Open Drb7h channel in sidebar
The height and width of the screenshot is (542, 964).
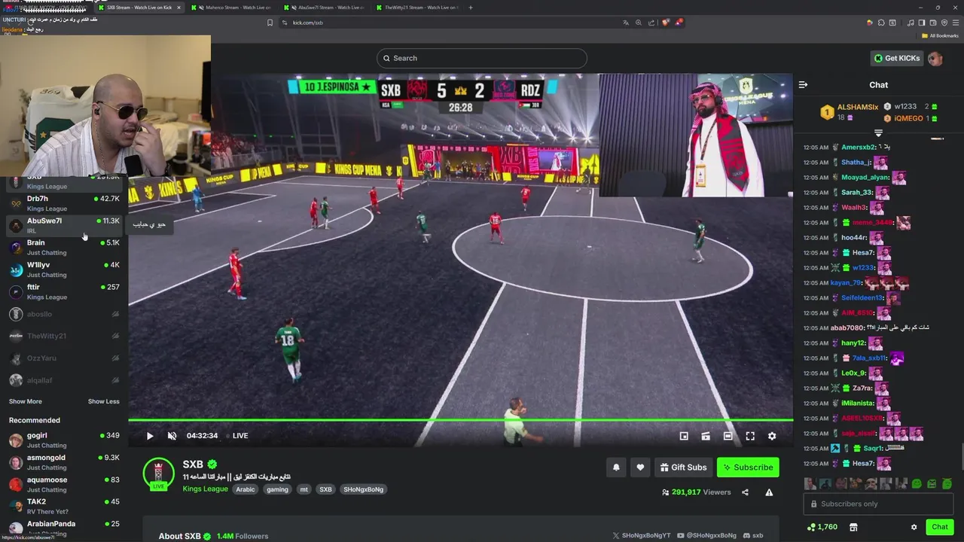point(64,203)
